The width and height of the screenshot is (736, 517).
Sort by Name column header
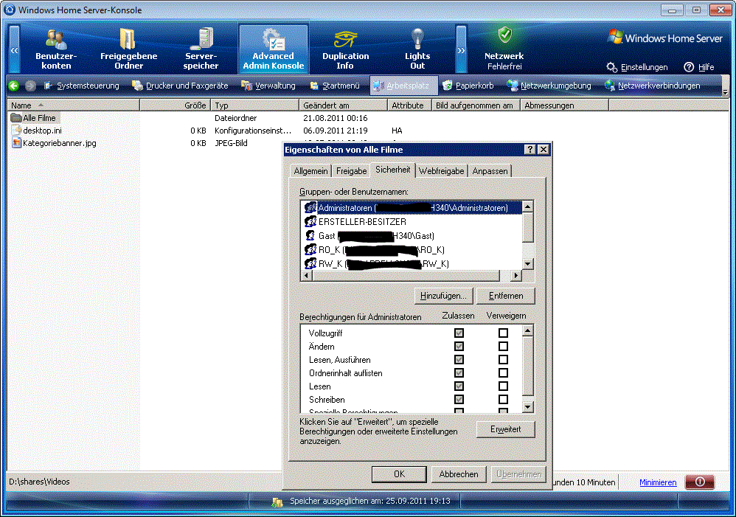73,105
